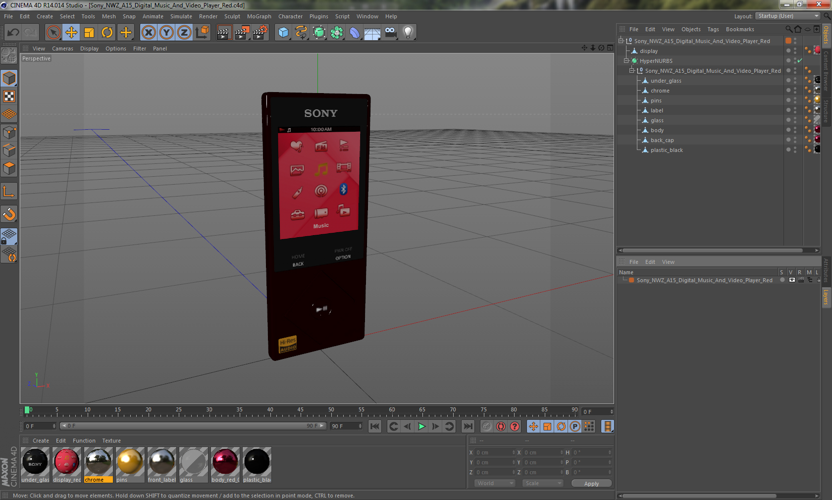Open the Layout dropdown Startup (User)

pyautogui.click(x=788, y=16)
